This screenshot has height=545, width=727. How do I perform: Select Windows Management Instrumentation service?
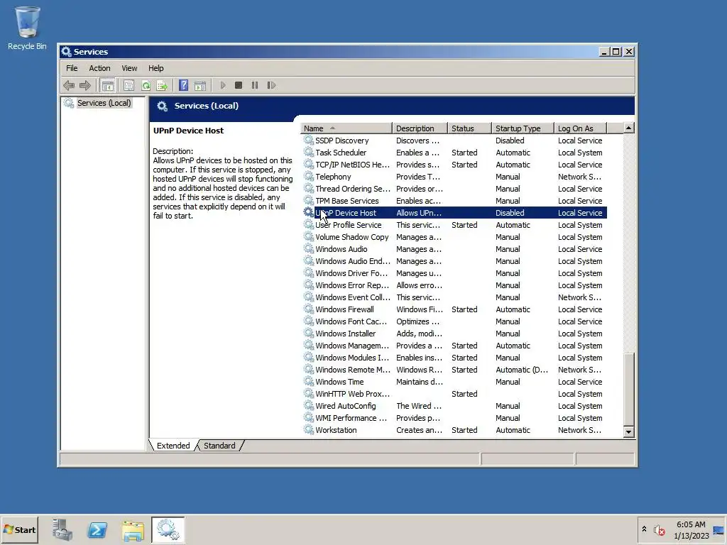[x=454, y=346]
